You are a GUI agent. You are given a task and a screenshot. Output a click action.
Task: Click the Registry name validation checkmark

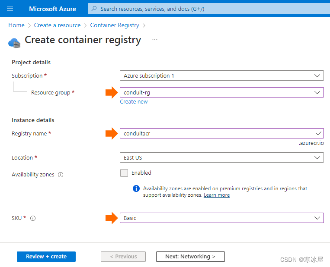(319, 133)
